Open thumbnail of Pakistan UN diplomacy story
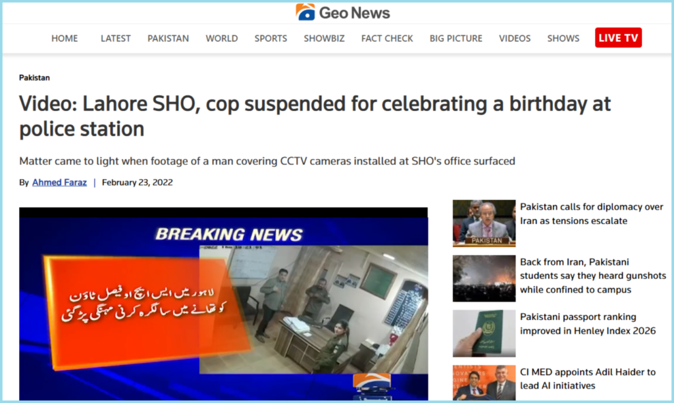 coord(484,223)
